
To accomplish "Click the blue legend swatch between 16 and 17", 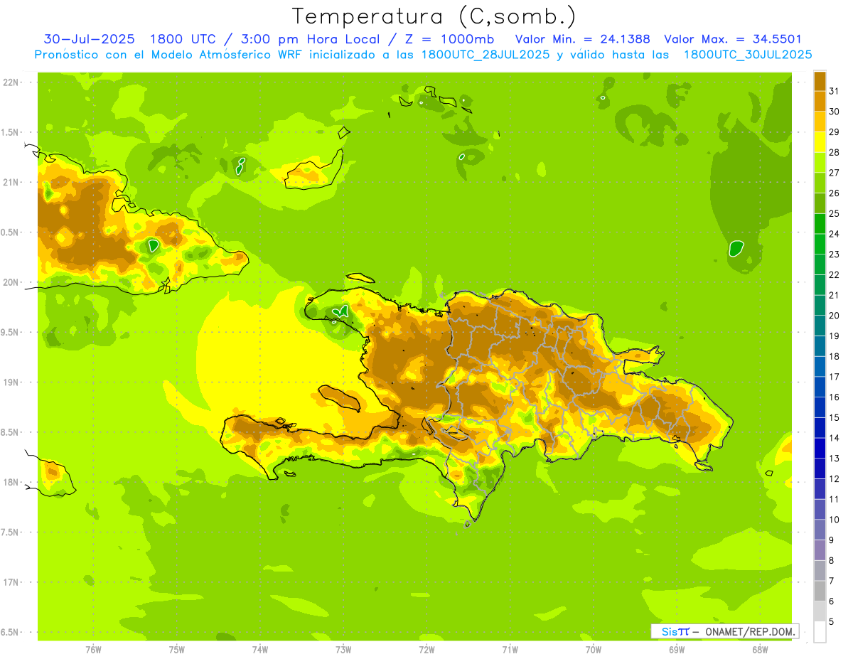I will (x=820, y=387).
